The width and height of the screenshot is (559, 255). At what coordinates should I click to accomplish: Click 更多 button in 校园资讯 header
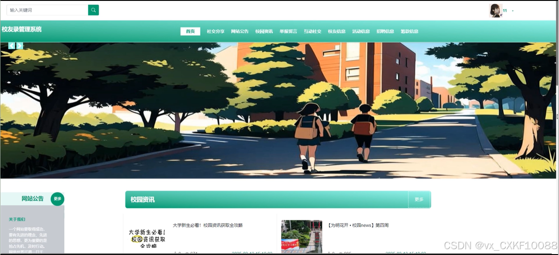(419, 200)
